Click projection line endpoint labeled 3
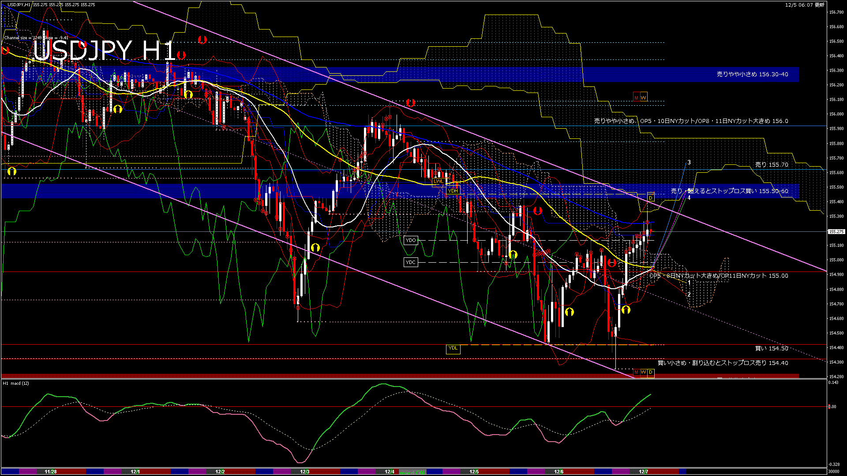This screenshot has width=847, height=476. (689, 163)
